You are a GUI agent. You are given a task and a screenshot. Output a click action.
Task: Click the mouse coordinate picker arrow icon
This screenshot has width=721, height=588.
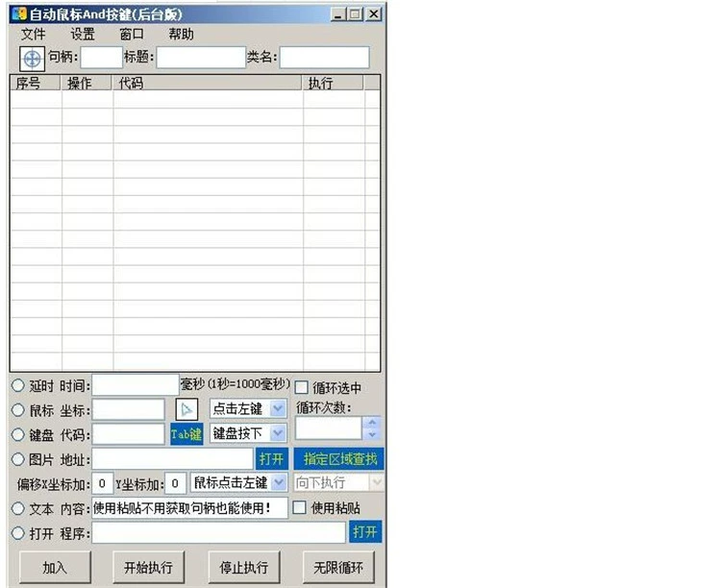point(186,409)
